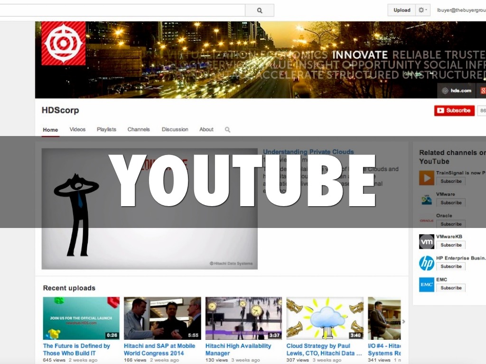Subscribe to the Oracle channel
The height and width of the screenshot is (364, 486).
450,224
